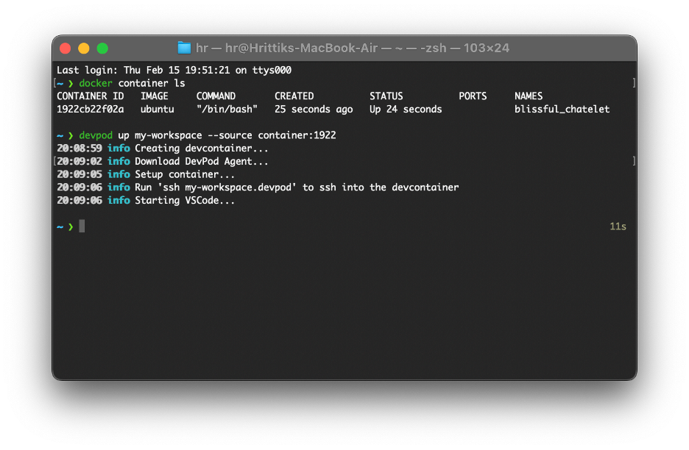The width and height of the screenshot is (689, 450).
Task: Click the cursor at the empty prompt
Action: [82, 226]
